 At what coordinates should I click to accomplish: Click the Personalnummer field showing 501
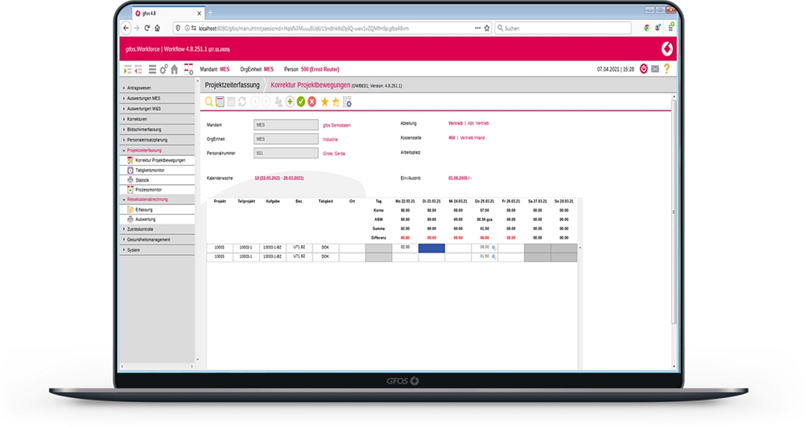tap(286, 153)
